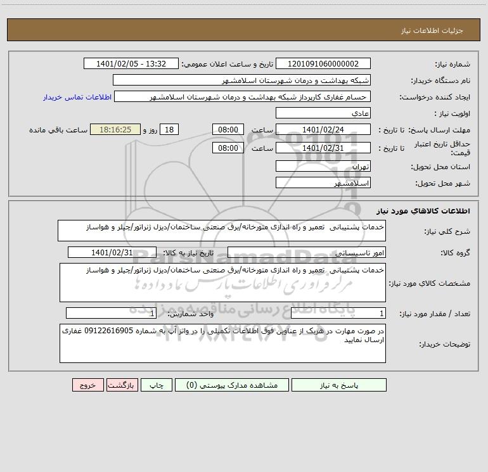
Task: Click the اولویت نیاز label
Action: pyautogui.click(x=453, y=114)
